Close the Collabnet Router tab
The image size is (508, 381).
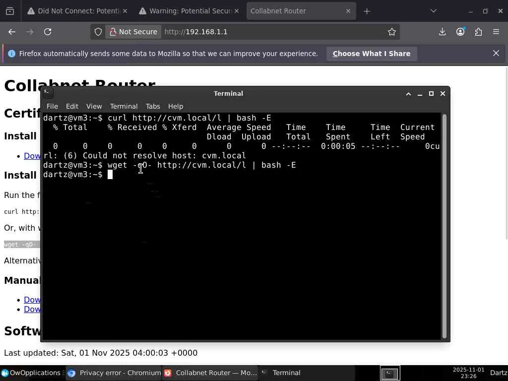348,11
